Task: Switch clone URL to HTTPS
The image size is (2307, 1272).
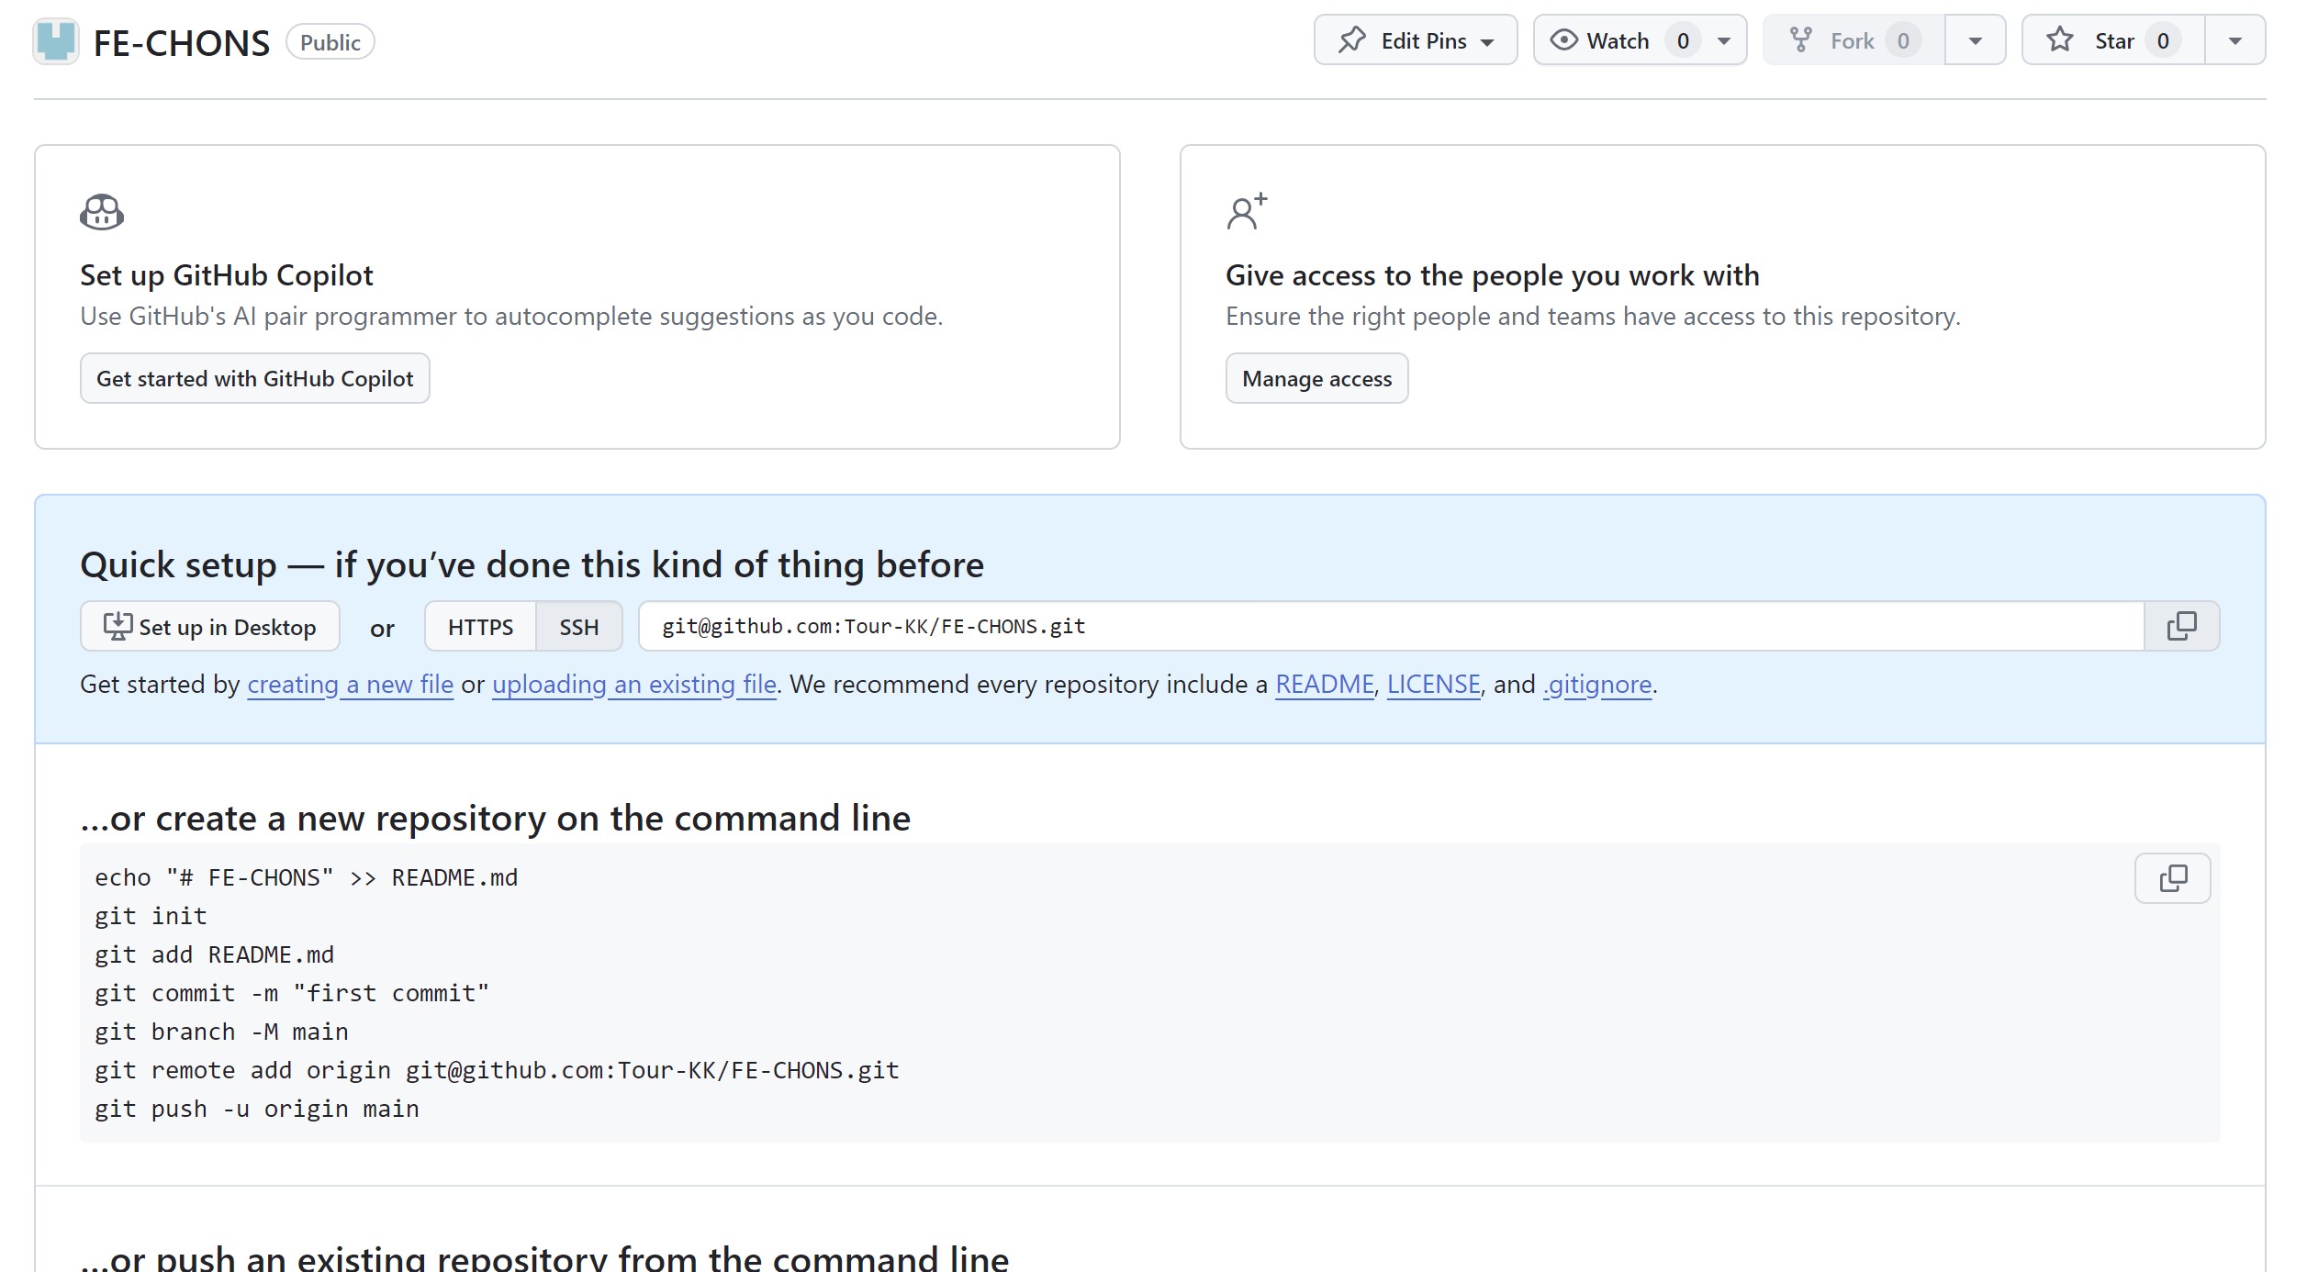Action: click(480, 627)
